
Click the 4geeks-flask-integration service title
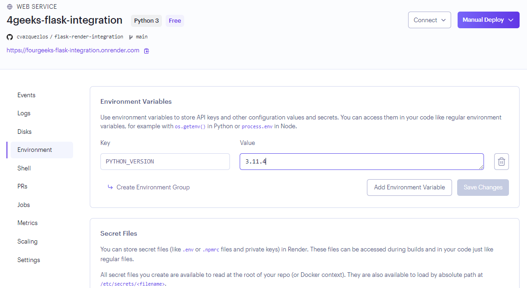(64, 20)
